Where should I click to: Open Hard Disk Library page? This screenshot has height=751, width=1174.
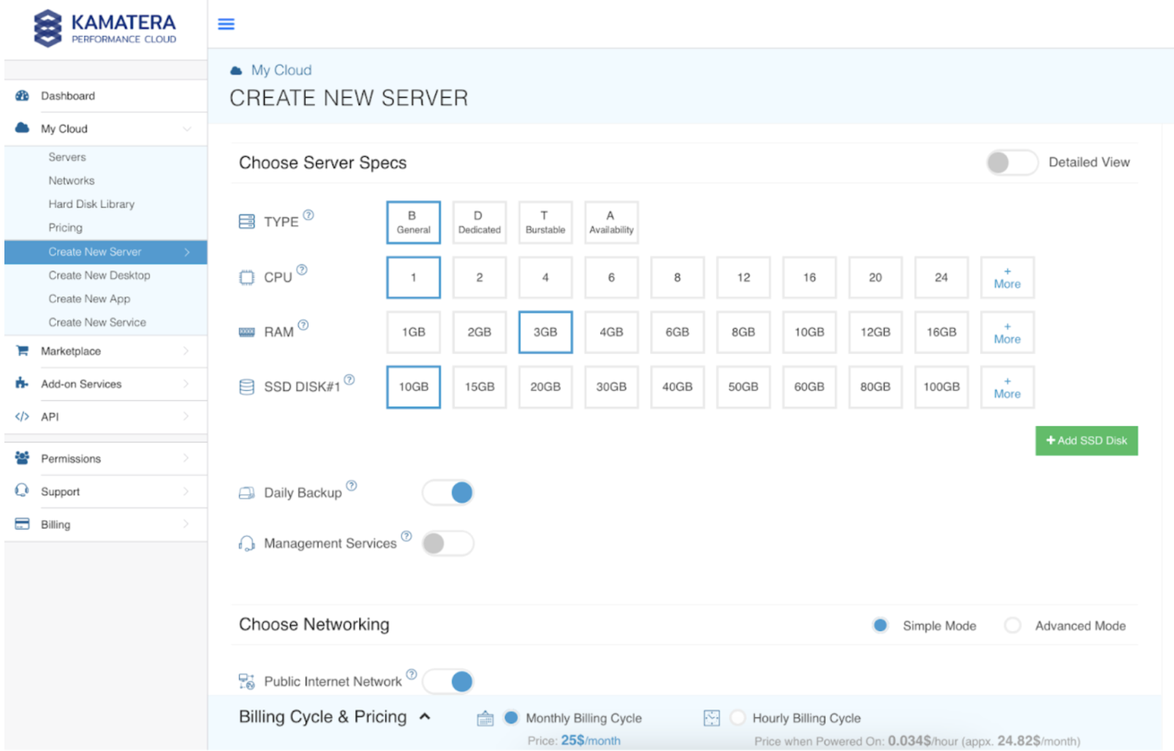pyautogui.click(x=91, y=205)
